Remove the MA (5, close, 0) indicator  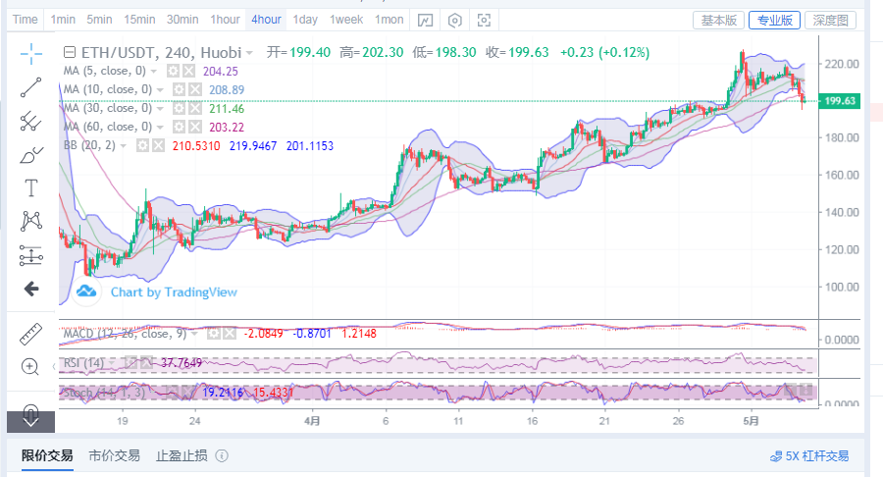point(190,71)
